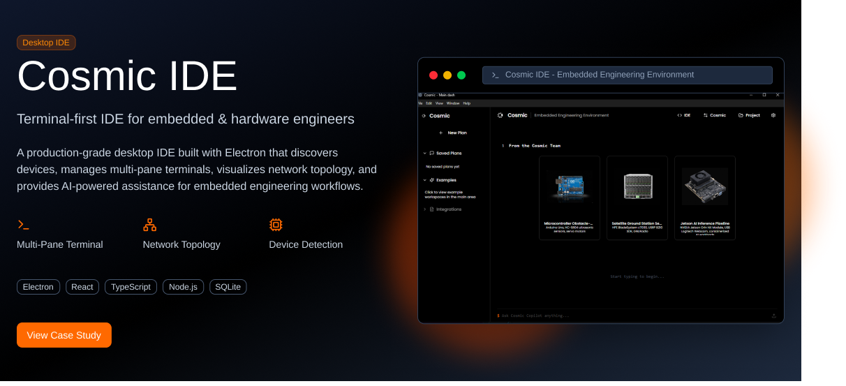Viewport: 846px width, 386px height.
Task: Open the Help menu in Cosmic window
Action: pyautogui.click(x=467, y=103)
